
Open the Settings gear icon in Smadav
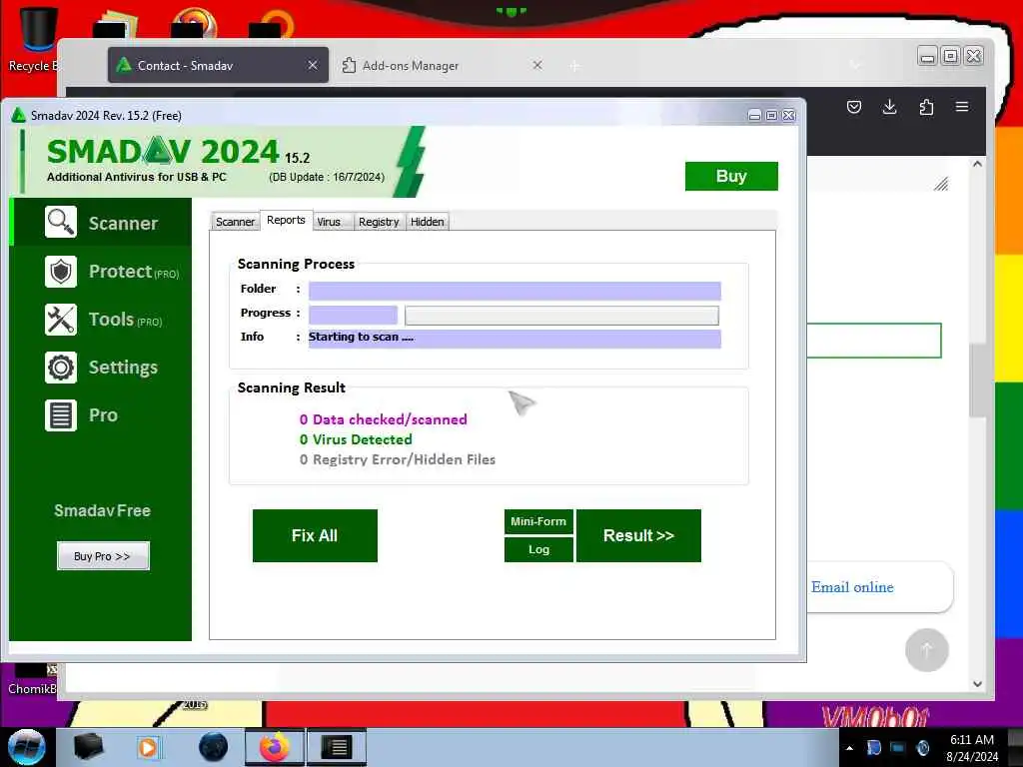tap(61, 368)
